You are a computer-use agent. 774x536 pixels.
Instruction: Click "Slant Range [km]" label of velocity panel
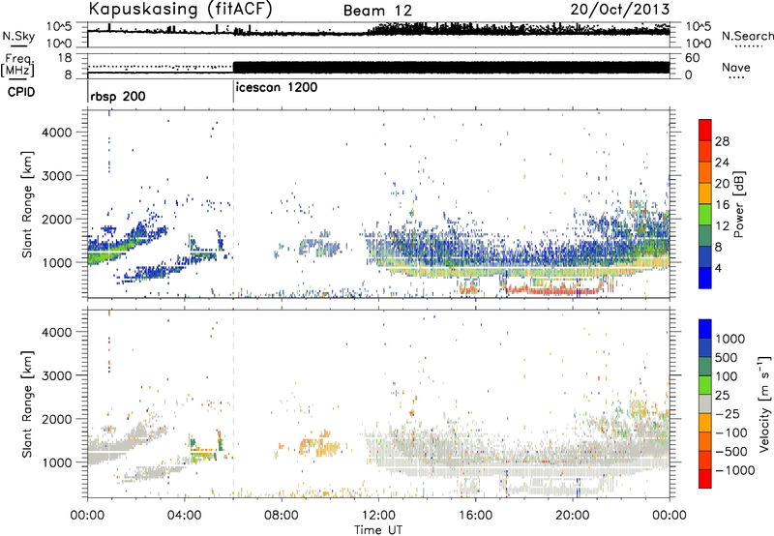[x=27, y=403]
